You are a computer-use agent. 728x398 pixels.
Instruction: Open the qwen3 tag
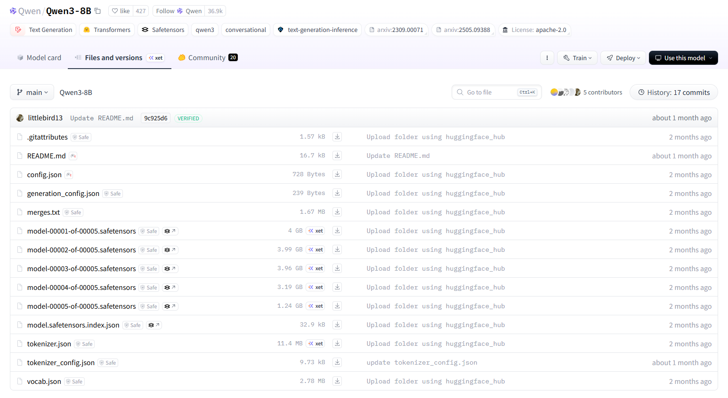pyautogui.click(x=205, y=30)
